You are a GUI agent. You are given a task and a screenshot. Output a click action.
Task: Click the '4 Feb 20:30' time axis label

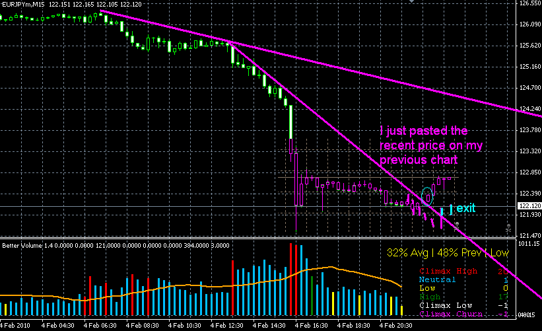[396, 326]
